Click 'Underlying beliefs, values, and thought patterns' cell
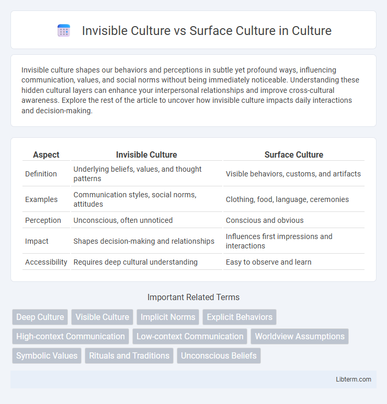 146,174
